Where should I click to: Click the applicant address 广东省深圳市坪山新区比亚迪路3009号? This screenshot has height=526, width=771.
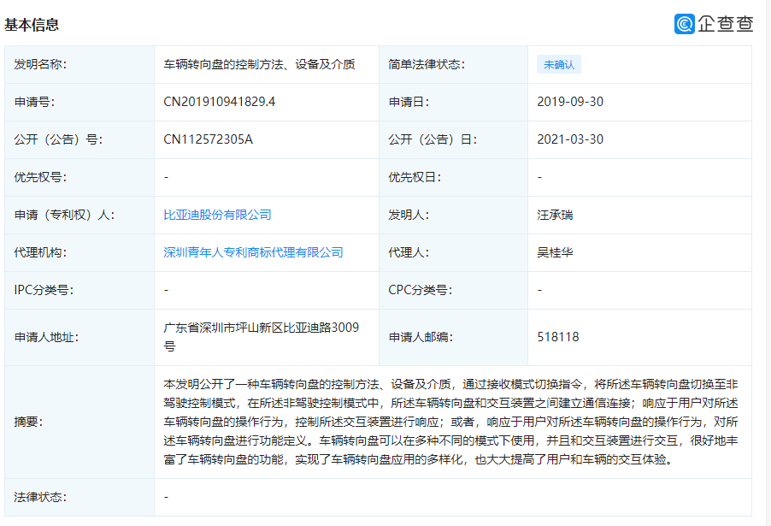pos(261,337)
